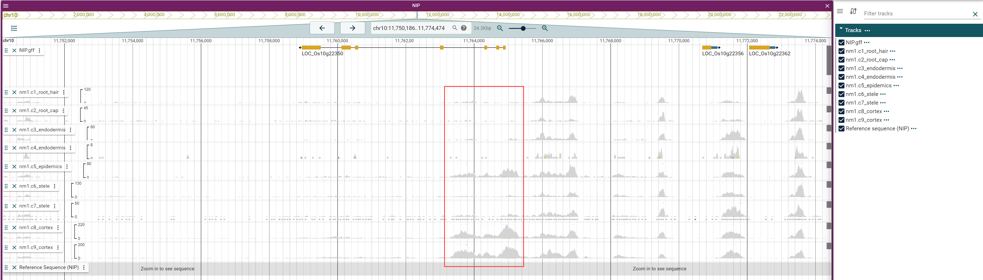Open the help icon beside location box

coord(464,28)
